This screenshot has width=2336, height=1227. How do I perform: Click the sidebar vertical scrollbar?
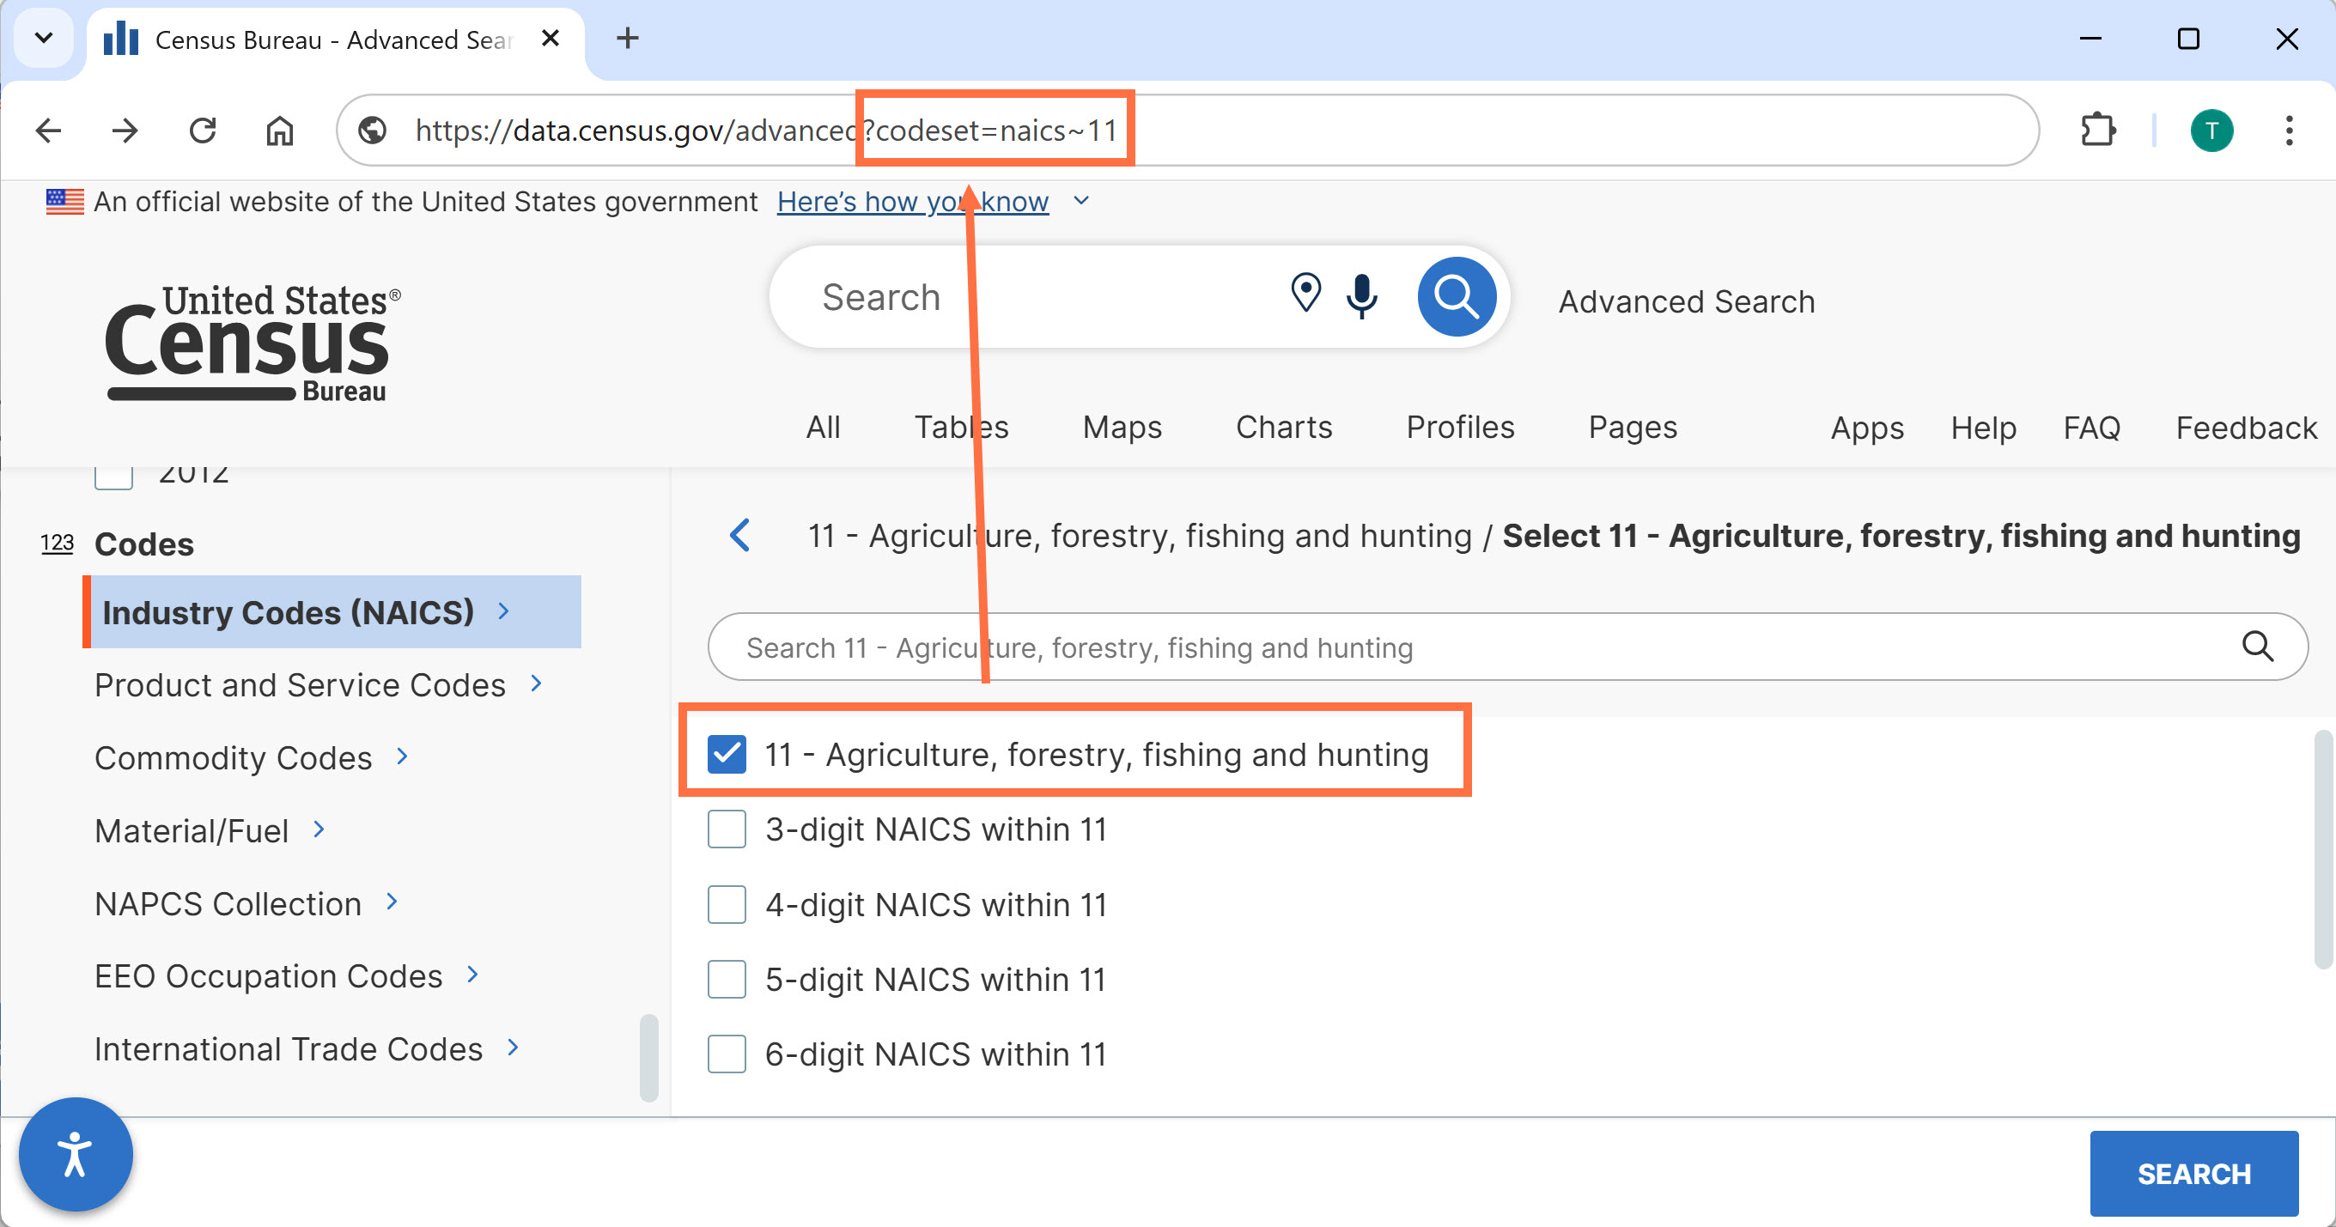coord(648,1057)
